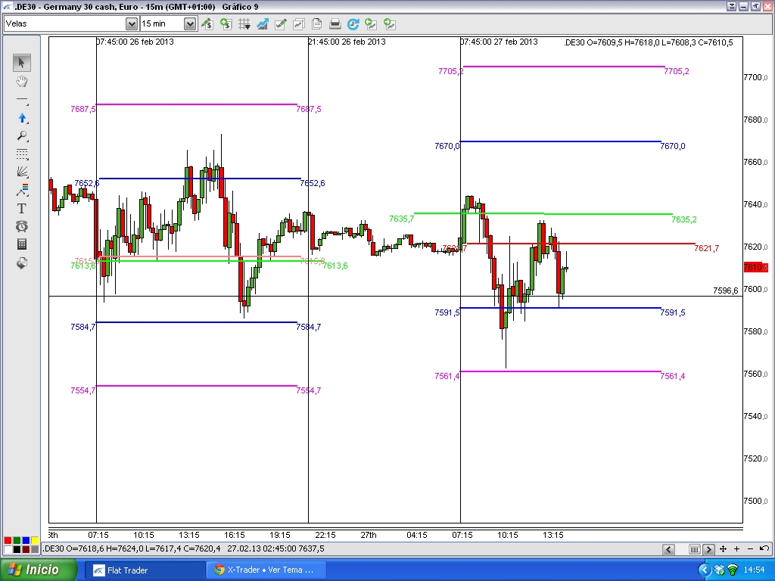Click the pencil checkmark chart properties icon
The height and width of the screenshot is (581, 775).
(x=280, y=23)
